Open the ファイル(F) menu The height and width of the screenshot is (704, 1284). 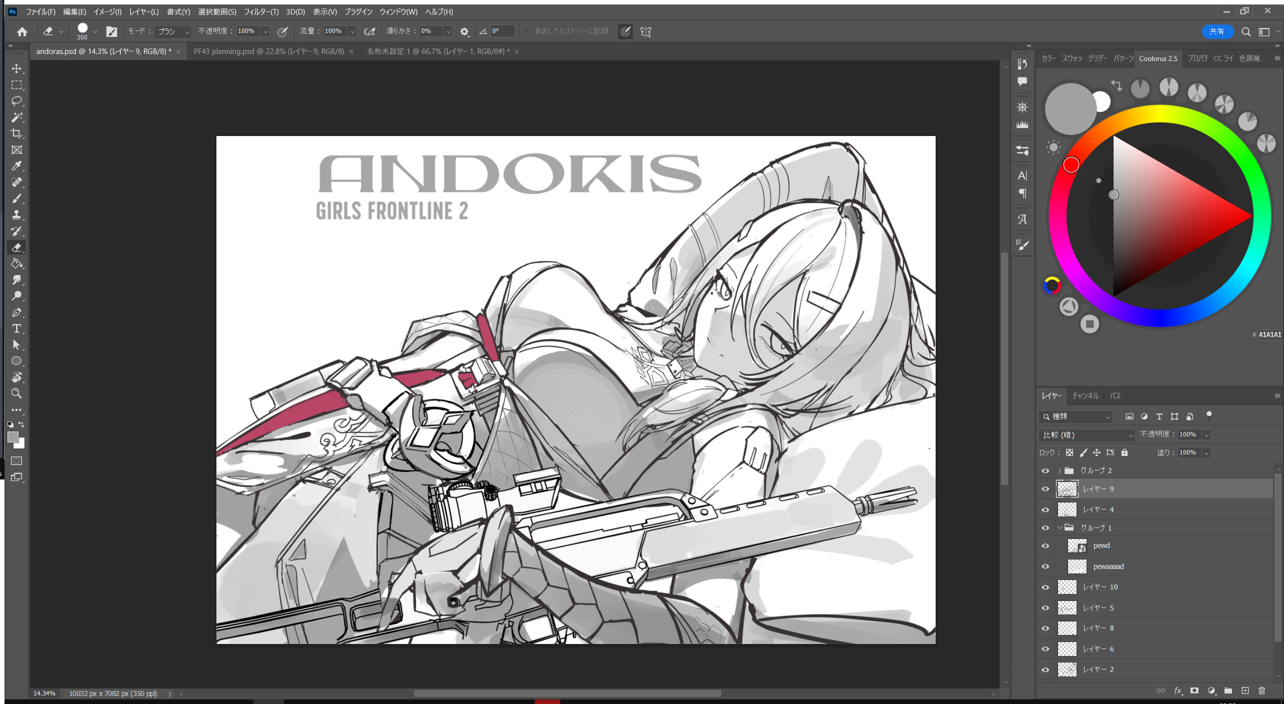click(40, 11)
